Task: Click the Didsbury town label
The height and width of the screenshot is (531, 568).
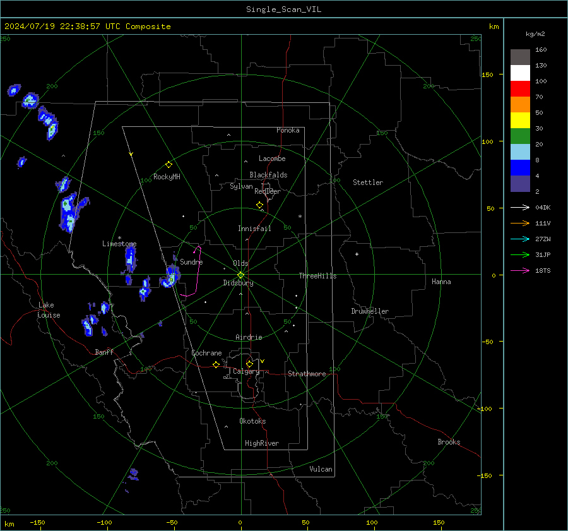Action: click(238, 283)
